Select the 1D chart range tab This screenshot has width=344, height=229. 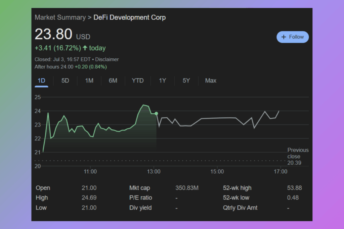pyautogui.click(x=41, y=80)
